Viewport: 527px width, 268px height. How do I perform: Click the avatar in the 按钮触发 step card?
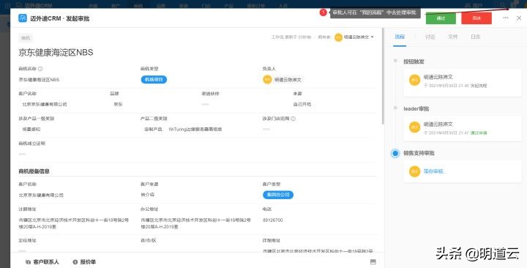pyautogui.click(x=414, y=80)
